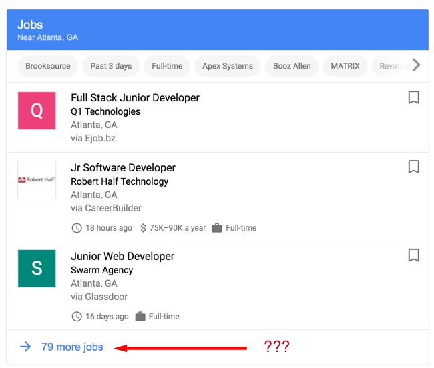Viewport: 434px width, 368px height.
Task: Click the Robert Half logo thumbnail
Action: pos(37,180)
